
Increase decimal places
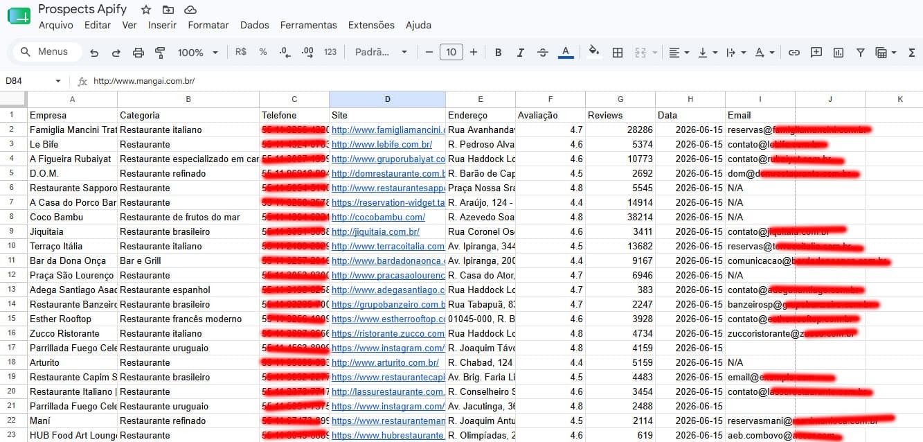(308, 52)
